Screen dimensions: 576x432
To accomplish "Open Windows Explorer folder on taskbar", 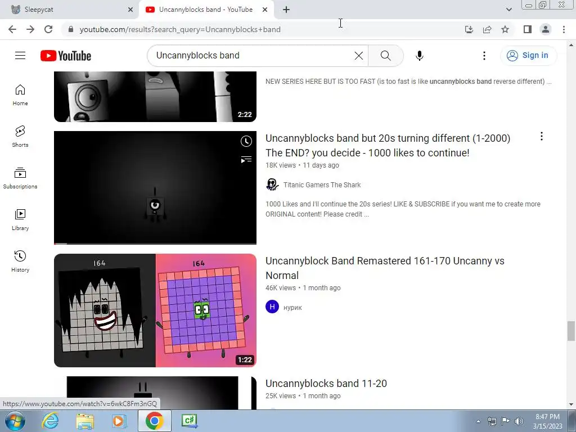I will (85, 421).
